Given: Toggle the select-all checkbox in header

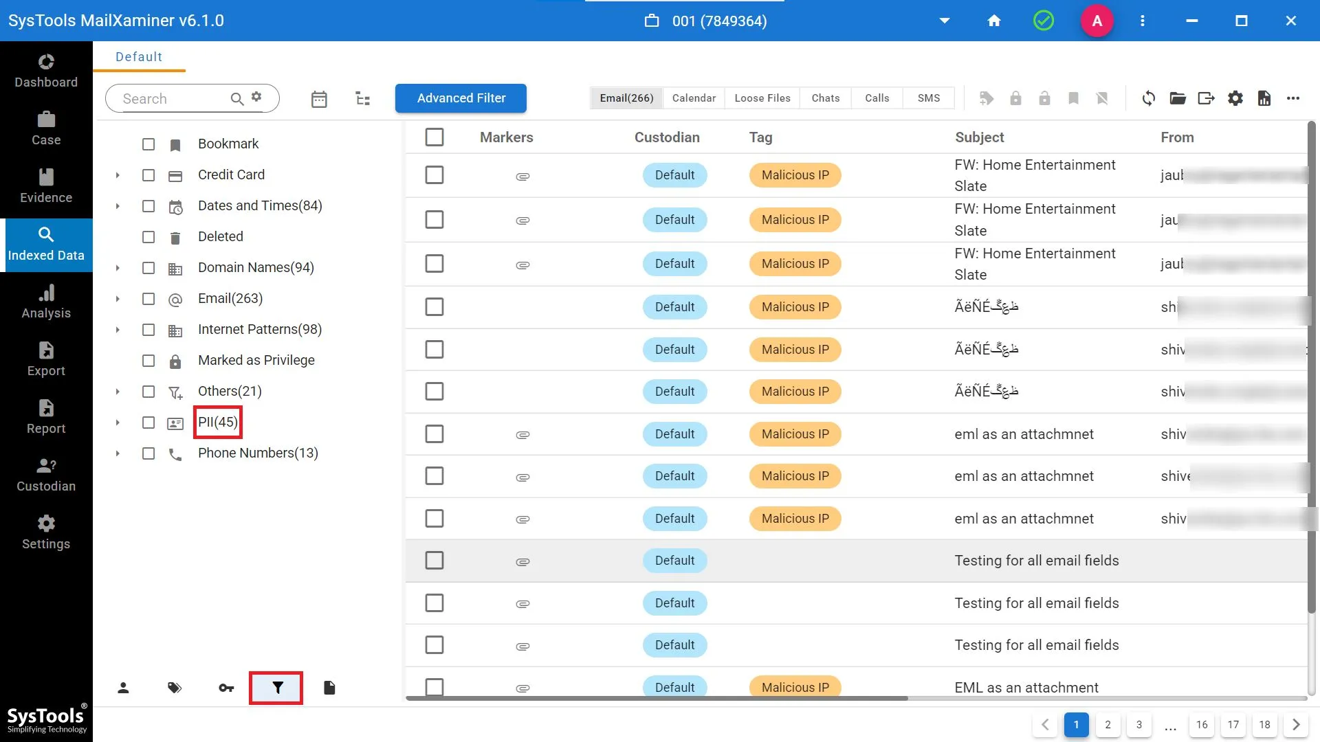Looking at the screenshot, I should [434, 137].
